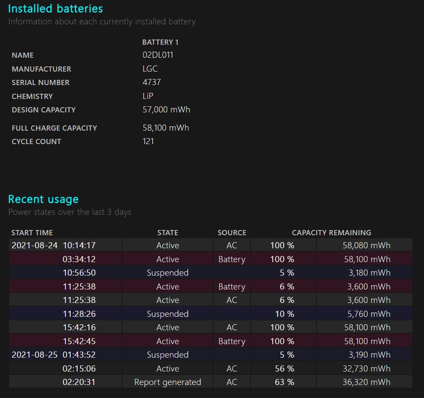
Task: Select the 2021-08-24 10:14:17 start time cell
Action: (53, 245)
